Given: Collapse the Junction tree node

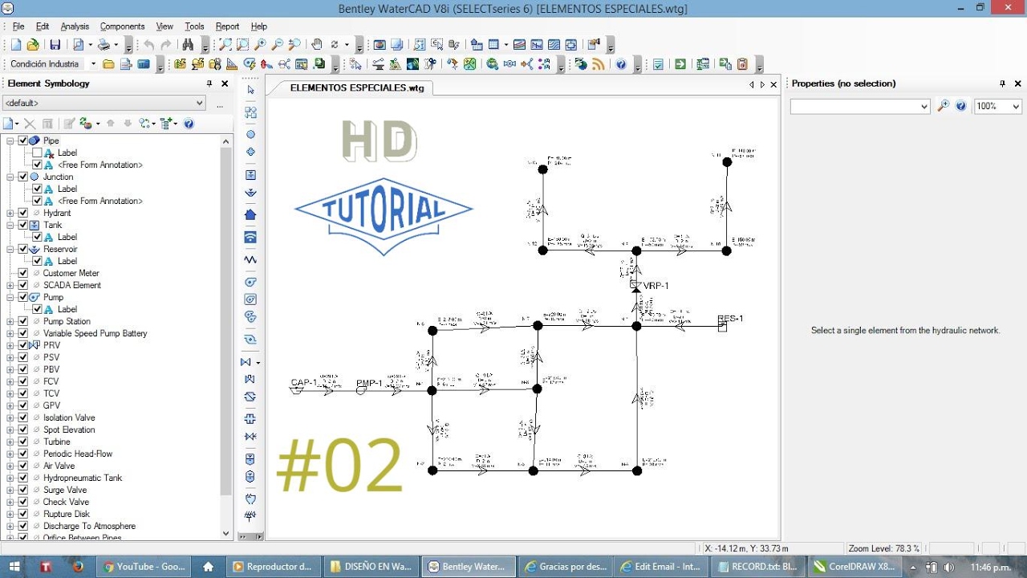Looking at the screenshot, I should click(10, 177).
